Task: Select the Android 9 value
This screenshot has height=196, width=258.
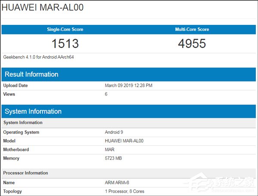Action: coord(115,132)
